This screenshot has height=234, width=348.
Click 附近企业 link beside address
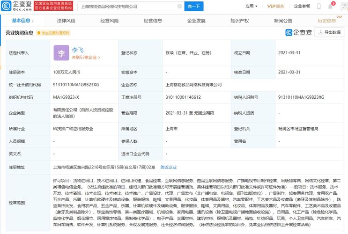pos(169,167)
